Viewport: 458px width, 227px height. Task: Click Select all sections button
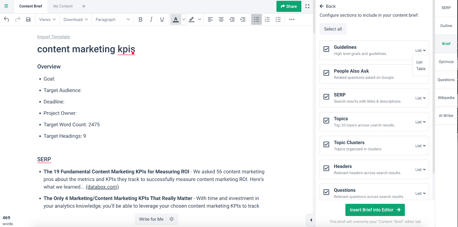[333, 29]
